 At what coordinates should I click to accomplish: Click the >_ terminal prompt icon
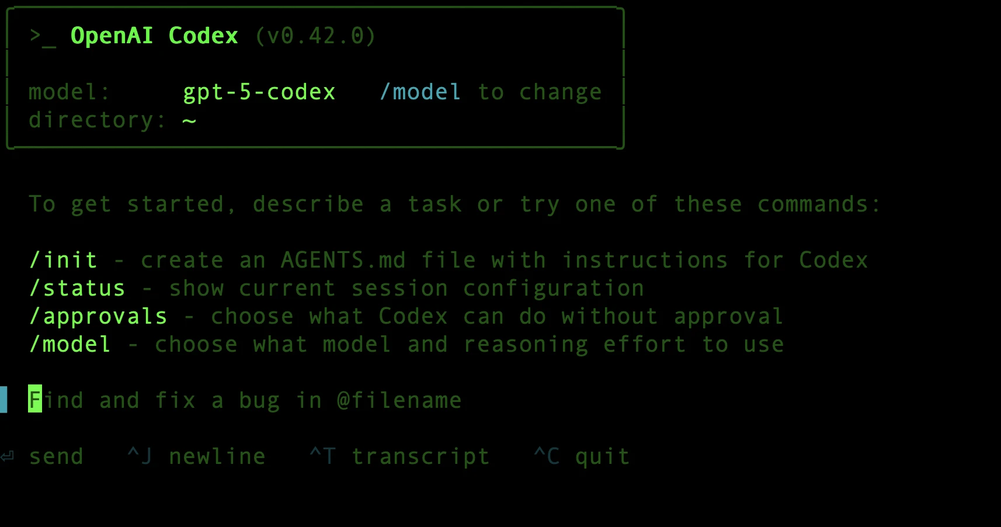pyautogui.click(x=43, y=37)
